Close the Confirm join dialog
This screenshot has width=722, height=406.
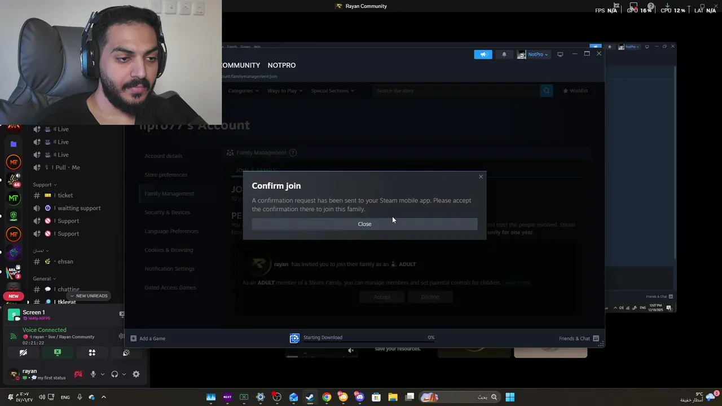pyautogui.click(x=364, y=224)
